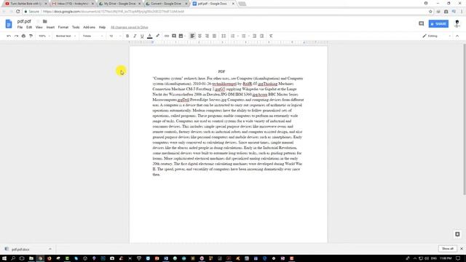This screenshot has width=466, height=262.
Task: Open the Google account avatar
Action: click(457, 24)
